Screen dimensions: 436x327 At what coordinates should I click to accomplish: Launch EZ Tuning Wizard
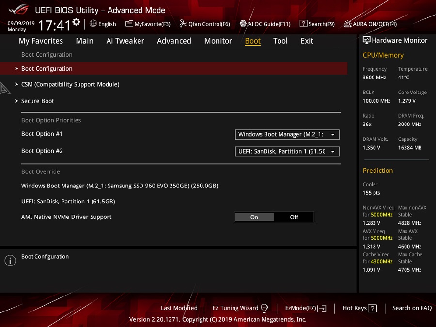(235, 308)
